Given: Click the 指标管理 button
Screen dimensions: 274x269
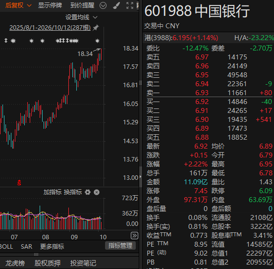Looking at the screenshot, I should [120, 246].
